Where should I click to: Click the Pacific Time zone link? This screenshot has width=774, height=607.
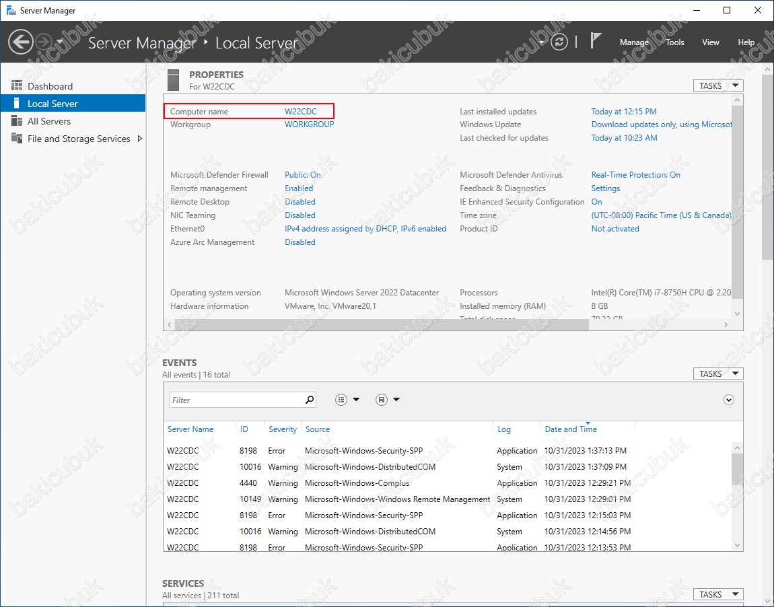pyautogui.click(x=662, y=215)
